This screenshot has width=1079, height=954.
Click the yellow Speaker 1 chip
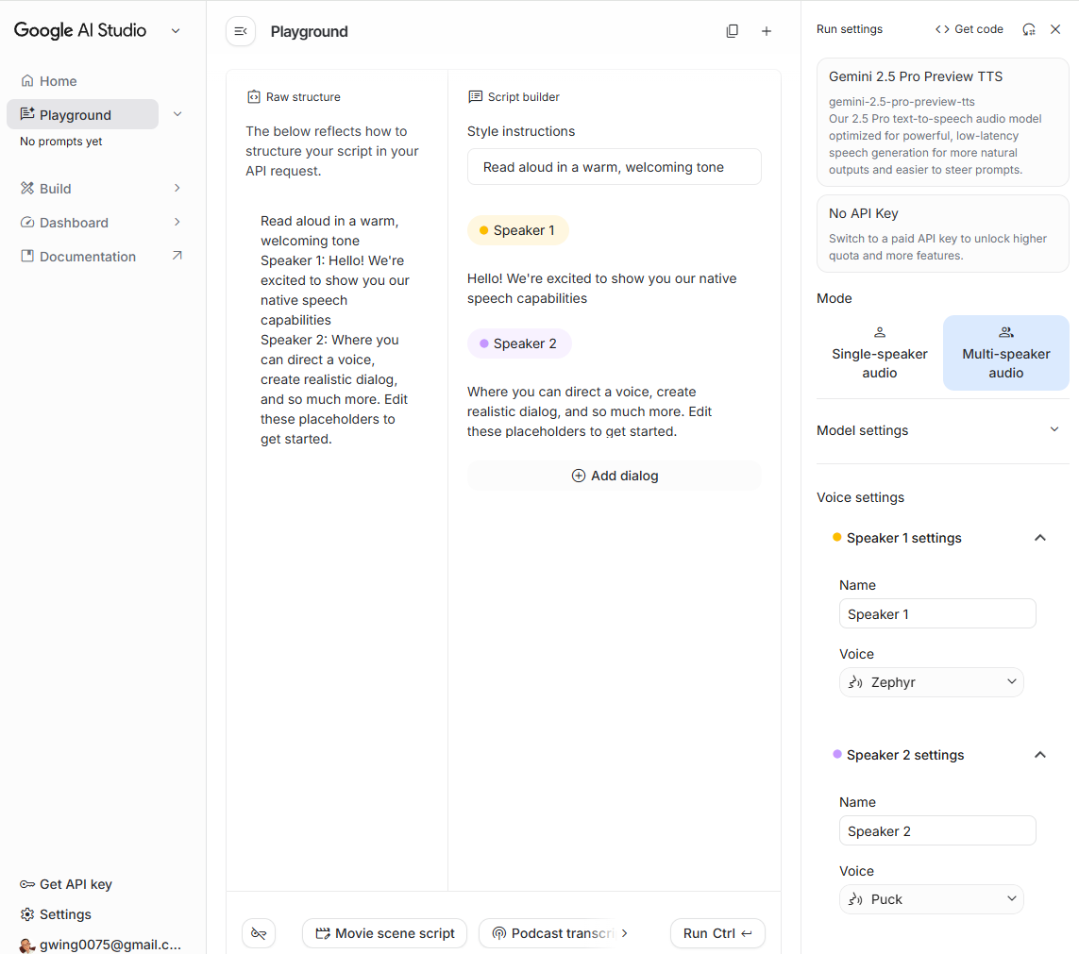[x=518, y=230]
